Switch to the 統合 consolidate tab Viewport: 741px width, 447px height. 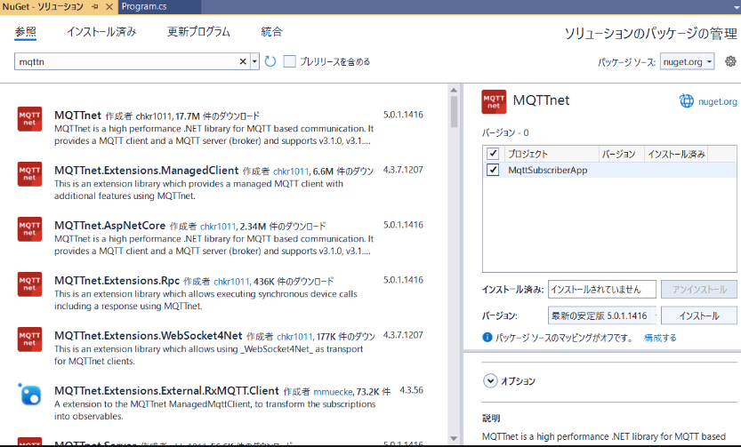pos(271,32)
